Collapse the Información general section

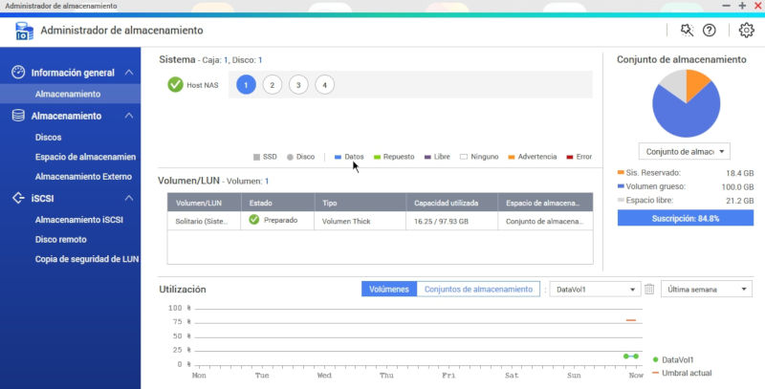129,73
